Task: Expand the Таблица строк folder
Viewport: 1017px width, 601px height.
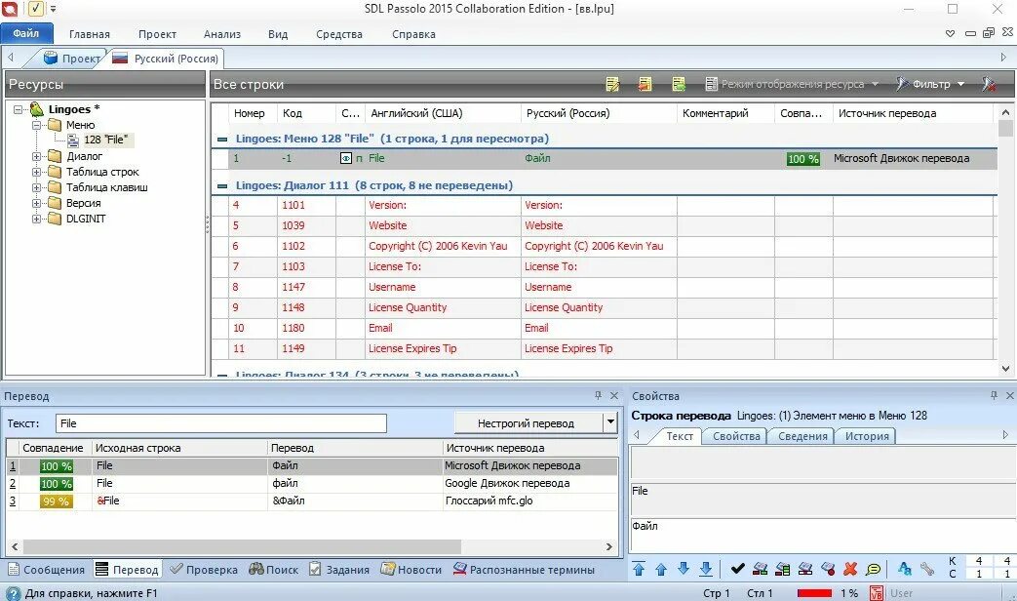Action: click(x=37, y=172)
